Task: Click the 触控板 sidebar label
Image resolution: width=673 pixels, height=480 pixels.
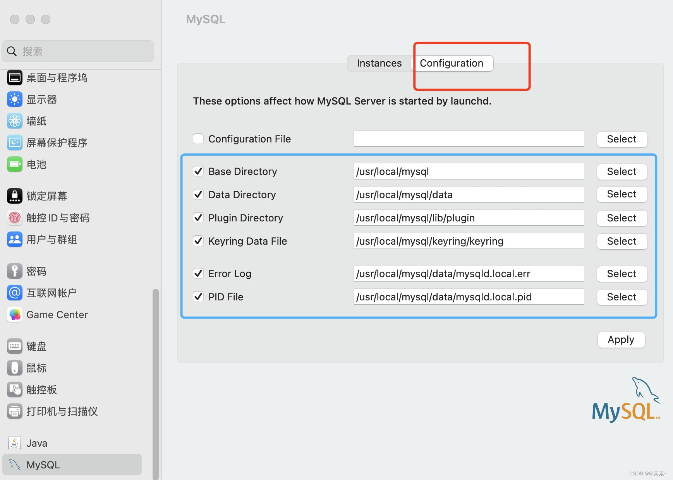Action: click(x=41, y=390)
